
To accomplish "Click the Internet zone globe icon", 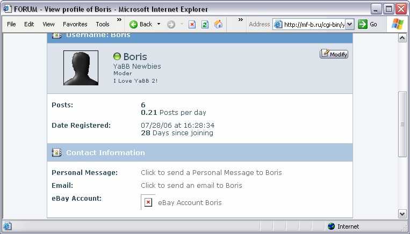I will pos(332,226).
